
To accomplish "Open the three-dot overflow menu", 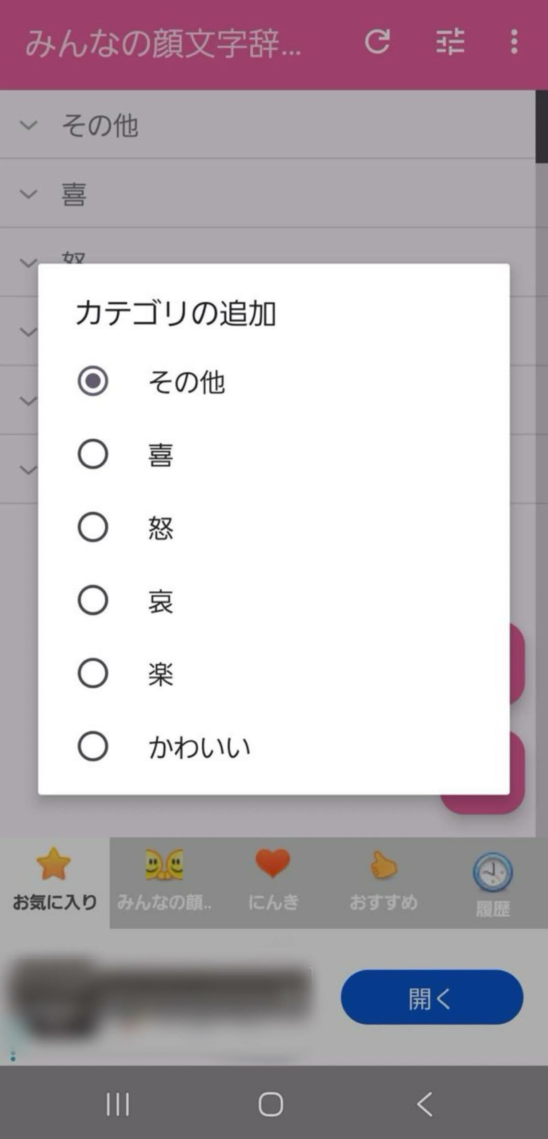I will tap(514, 42).
